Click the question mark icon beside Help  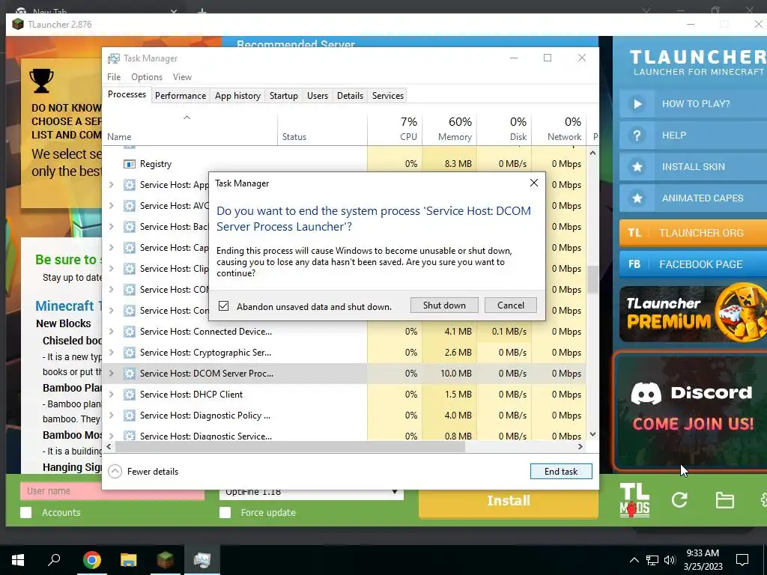(x=637, y=136)
